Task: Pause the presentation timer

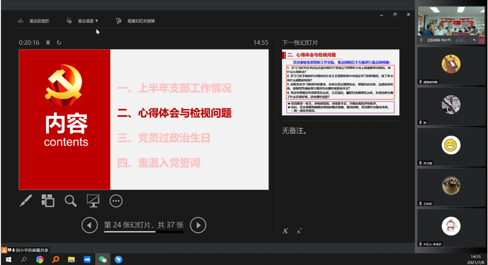Action: pos(48,43)
